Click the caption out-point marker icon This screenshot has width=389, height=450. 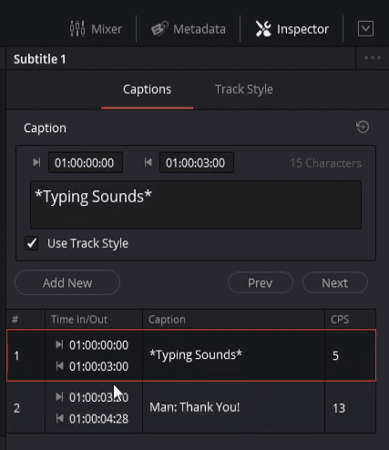tap(148, 162)
